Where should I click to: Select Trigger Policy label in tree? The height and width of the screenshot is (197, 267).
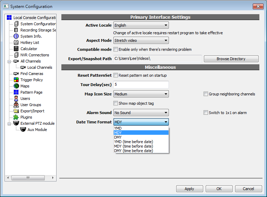32,80
